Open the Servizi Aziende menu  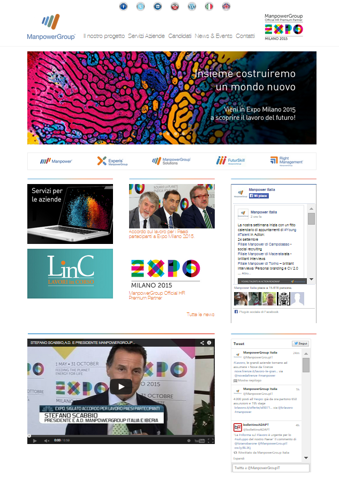click(146, 36)
